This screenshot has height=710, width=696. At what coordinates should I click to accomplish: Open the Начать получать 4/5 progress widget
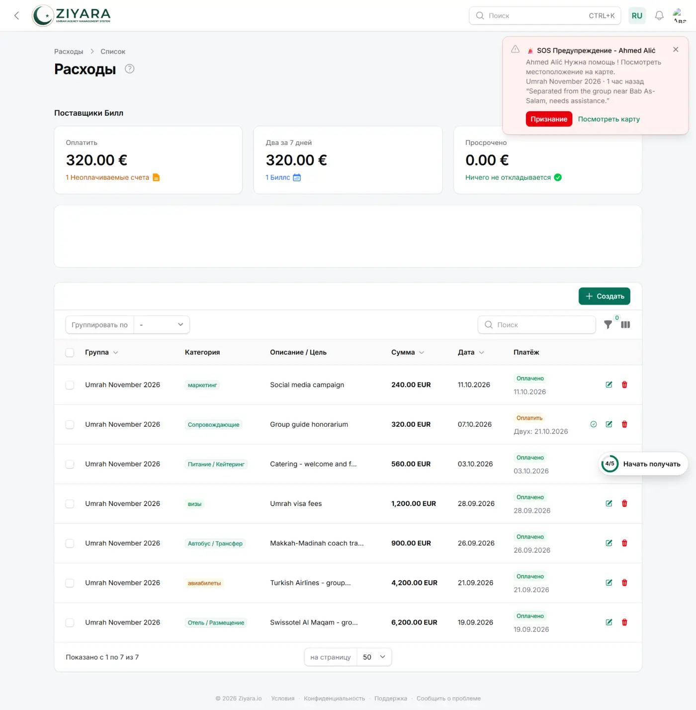[643, 464]
